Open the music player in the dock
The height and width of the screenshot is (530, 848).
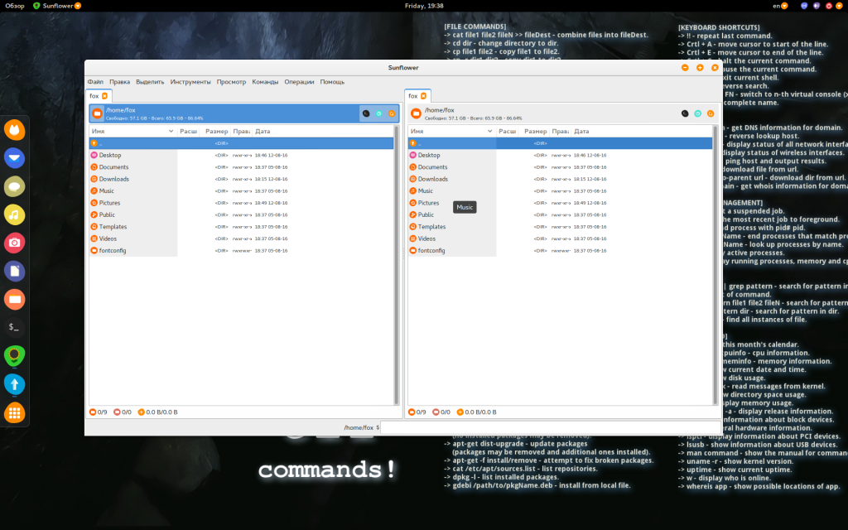[x=15, y=214]
